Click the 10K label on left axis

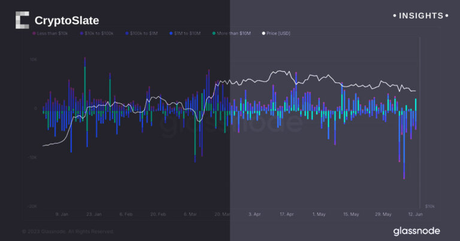click(x=33, y=60)
